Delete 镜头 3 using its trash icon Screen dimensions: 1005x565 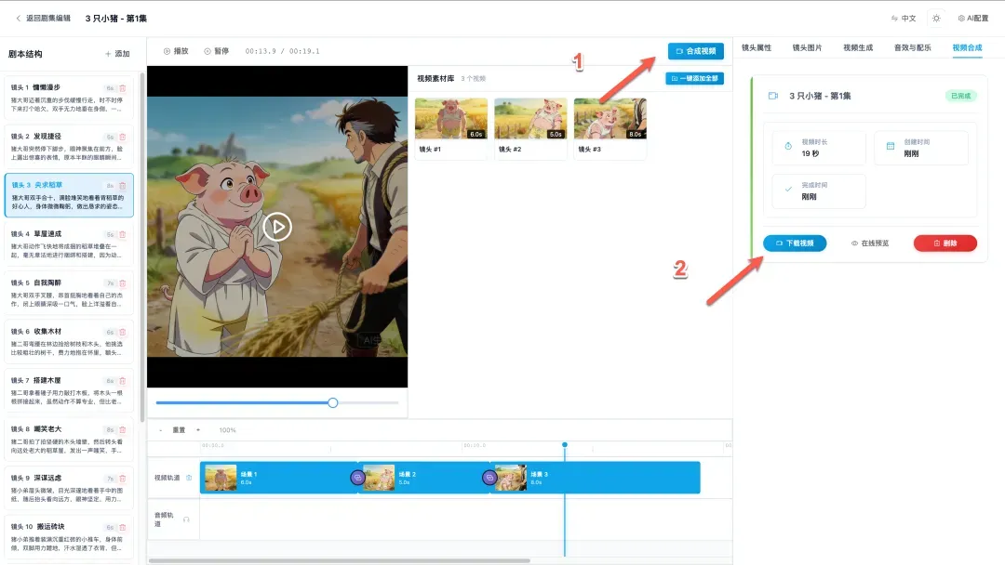122,185
